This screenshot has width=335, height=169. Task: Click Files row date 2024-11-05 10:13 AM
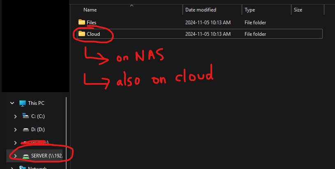[x=208, y=23]
